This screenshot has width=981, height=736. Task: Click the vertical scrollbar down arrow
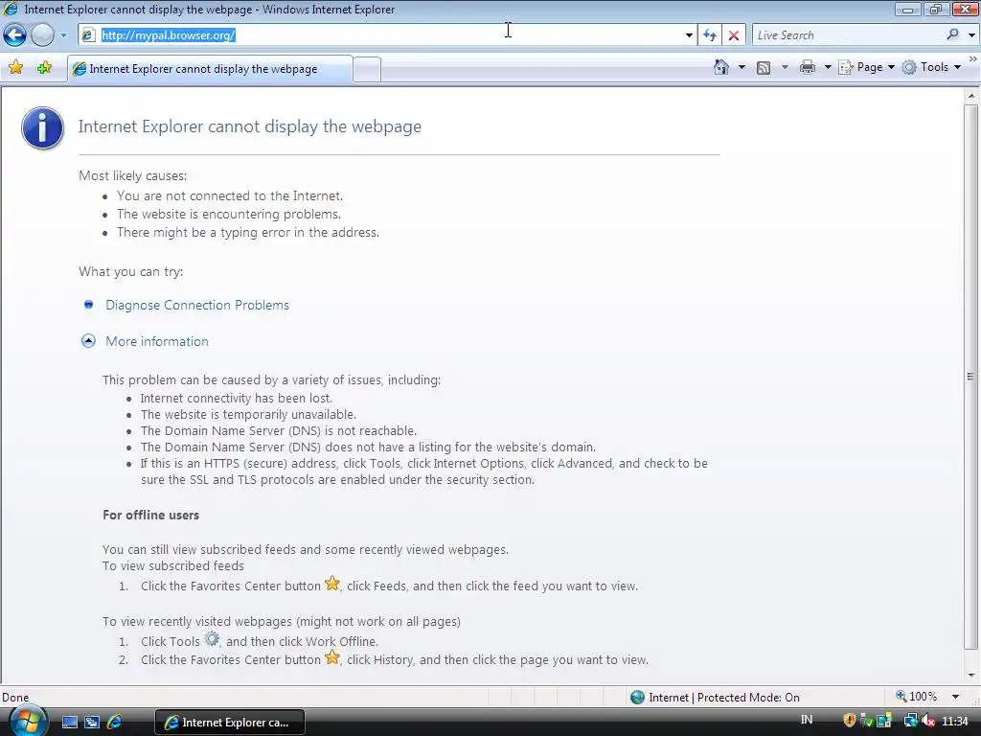tap(971, 676)
